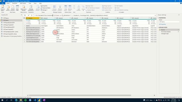Click the horizontal scrollbar right arrow
182x102 pixels.
154,95
